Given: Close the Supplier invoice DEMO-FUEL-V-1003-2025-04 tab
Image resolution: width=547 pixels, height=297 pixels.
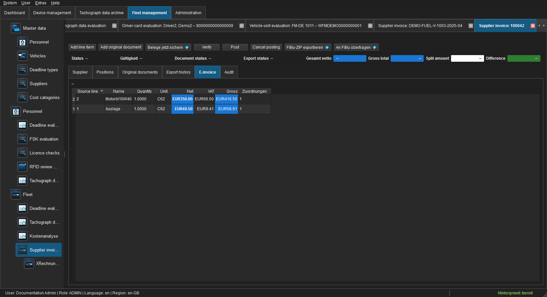Looking at the screenshot, I should click(471, 26).
